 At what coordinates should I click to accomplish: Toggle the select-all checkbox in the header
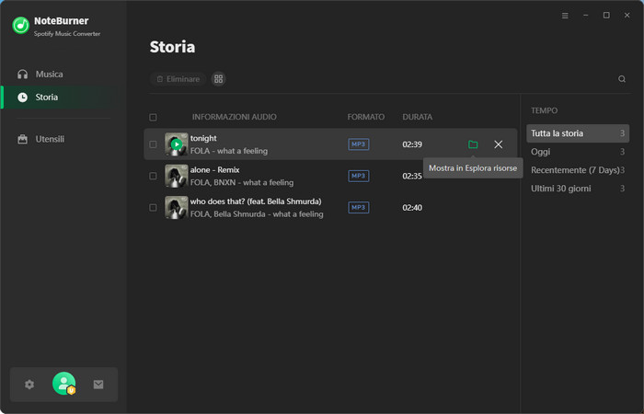click(x=154, y=118)
